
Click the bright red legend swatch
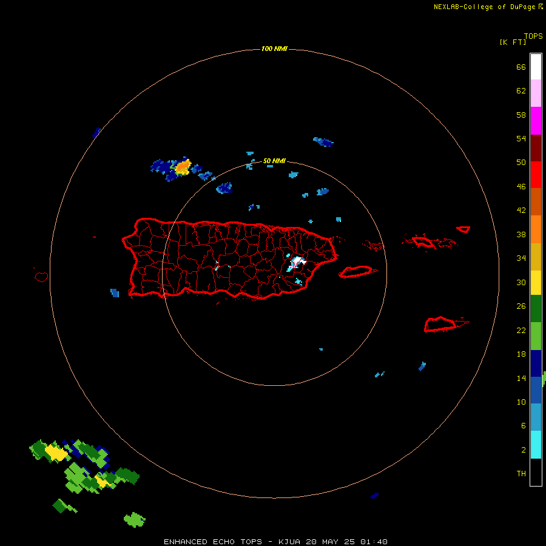[x=536, y=175]
